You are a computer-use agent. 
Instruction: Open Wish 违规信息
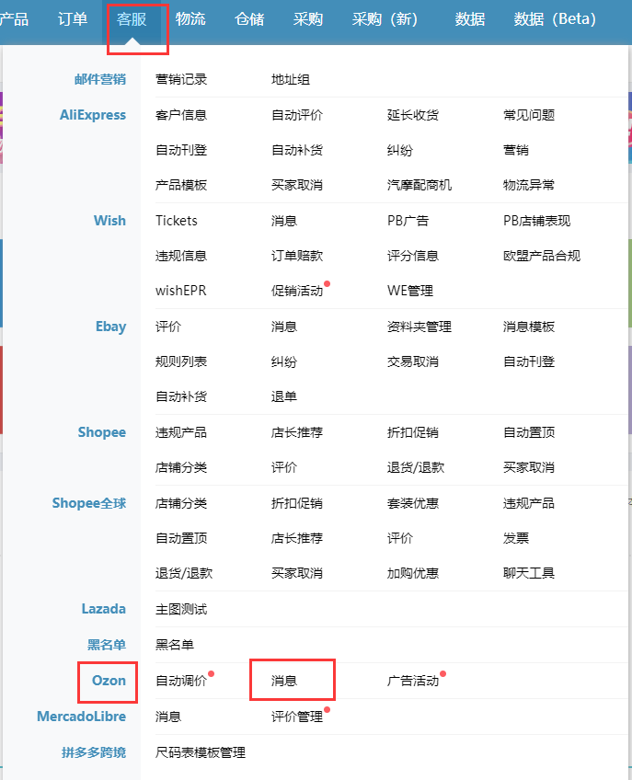(x=181, y=256)
